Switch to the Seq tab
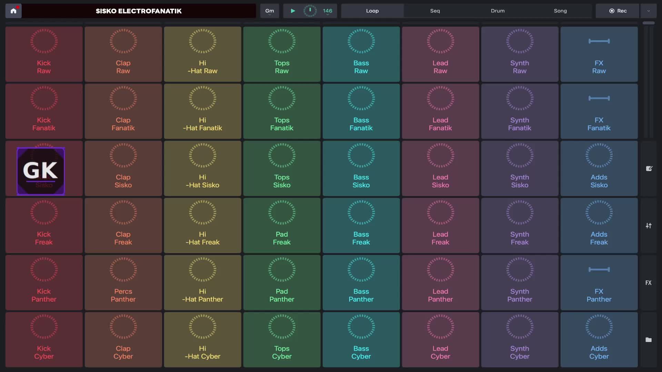 pos(435,11)
